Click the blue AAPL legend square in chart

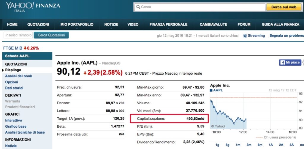[x=211, y=90]
